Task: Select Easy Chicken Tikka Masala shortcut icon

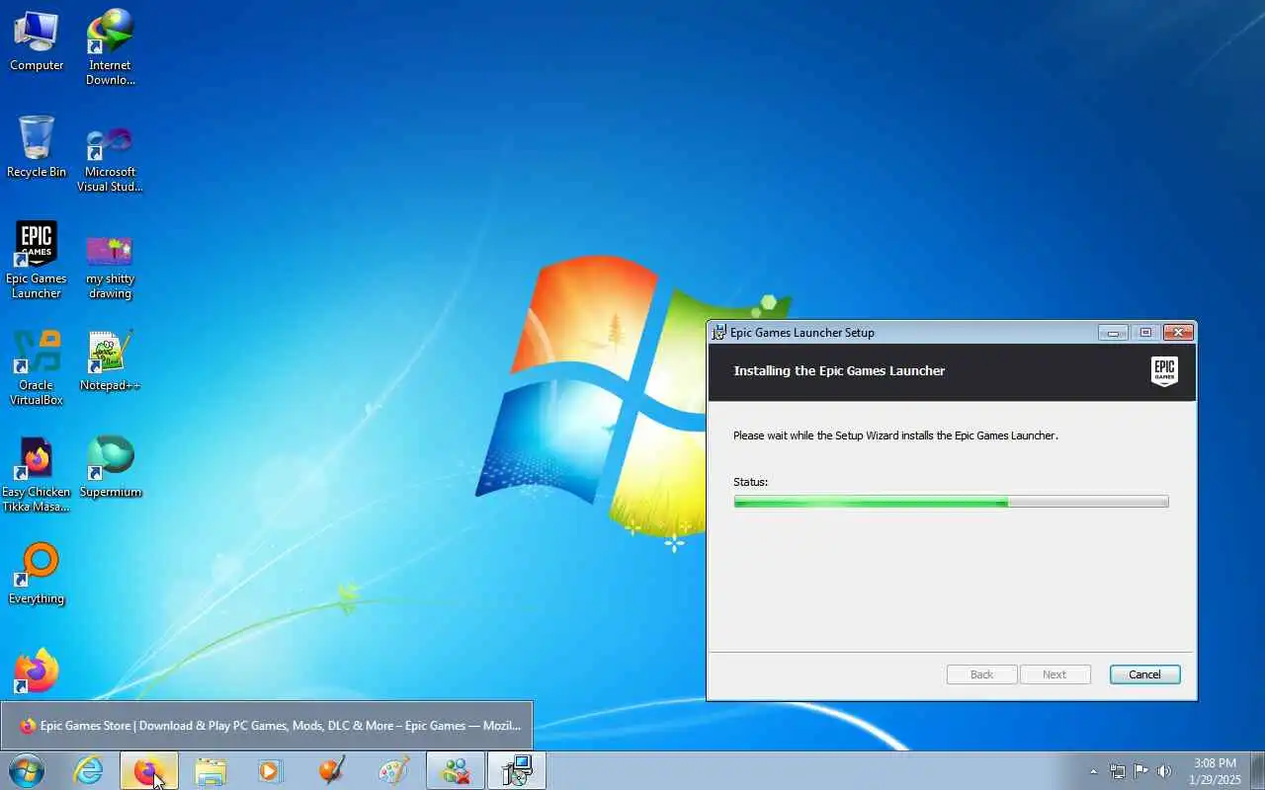Action: (37, 475)
